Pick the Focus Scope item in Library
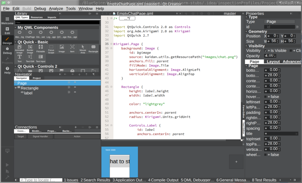 click(51, 49)
